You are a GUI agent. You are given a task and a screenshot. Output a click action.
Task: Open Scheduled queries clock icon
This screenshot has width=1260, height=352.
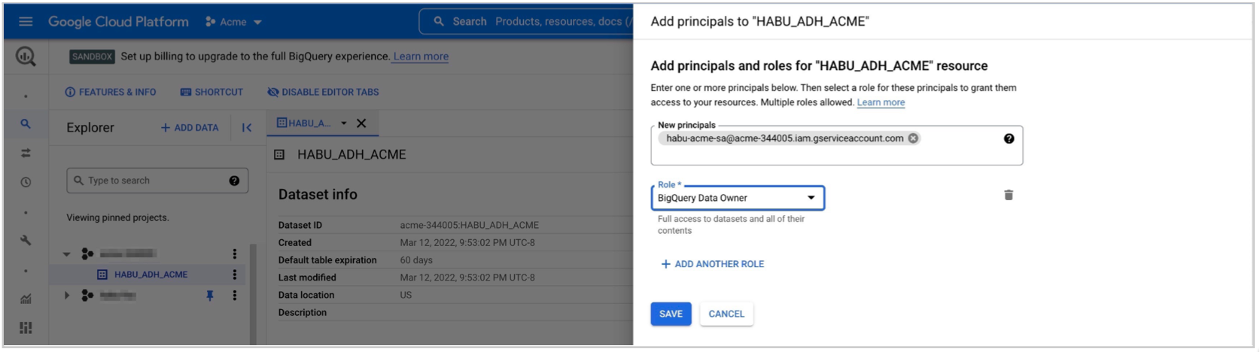click(26, 182)
